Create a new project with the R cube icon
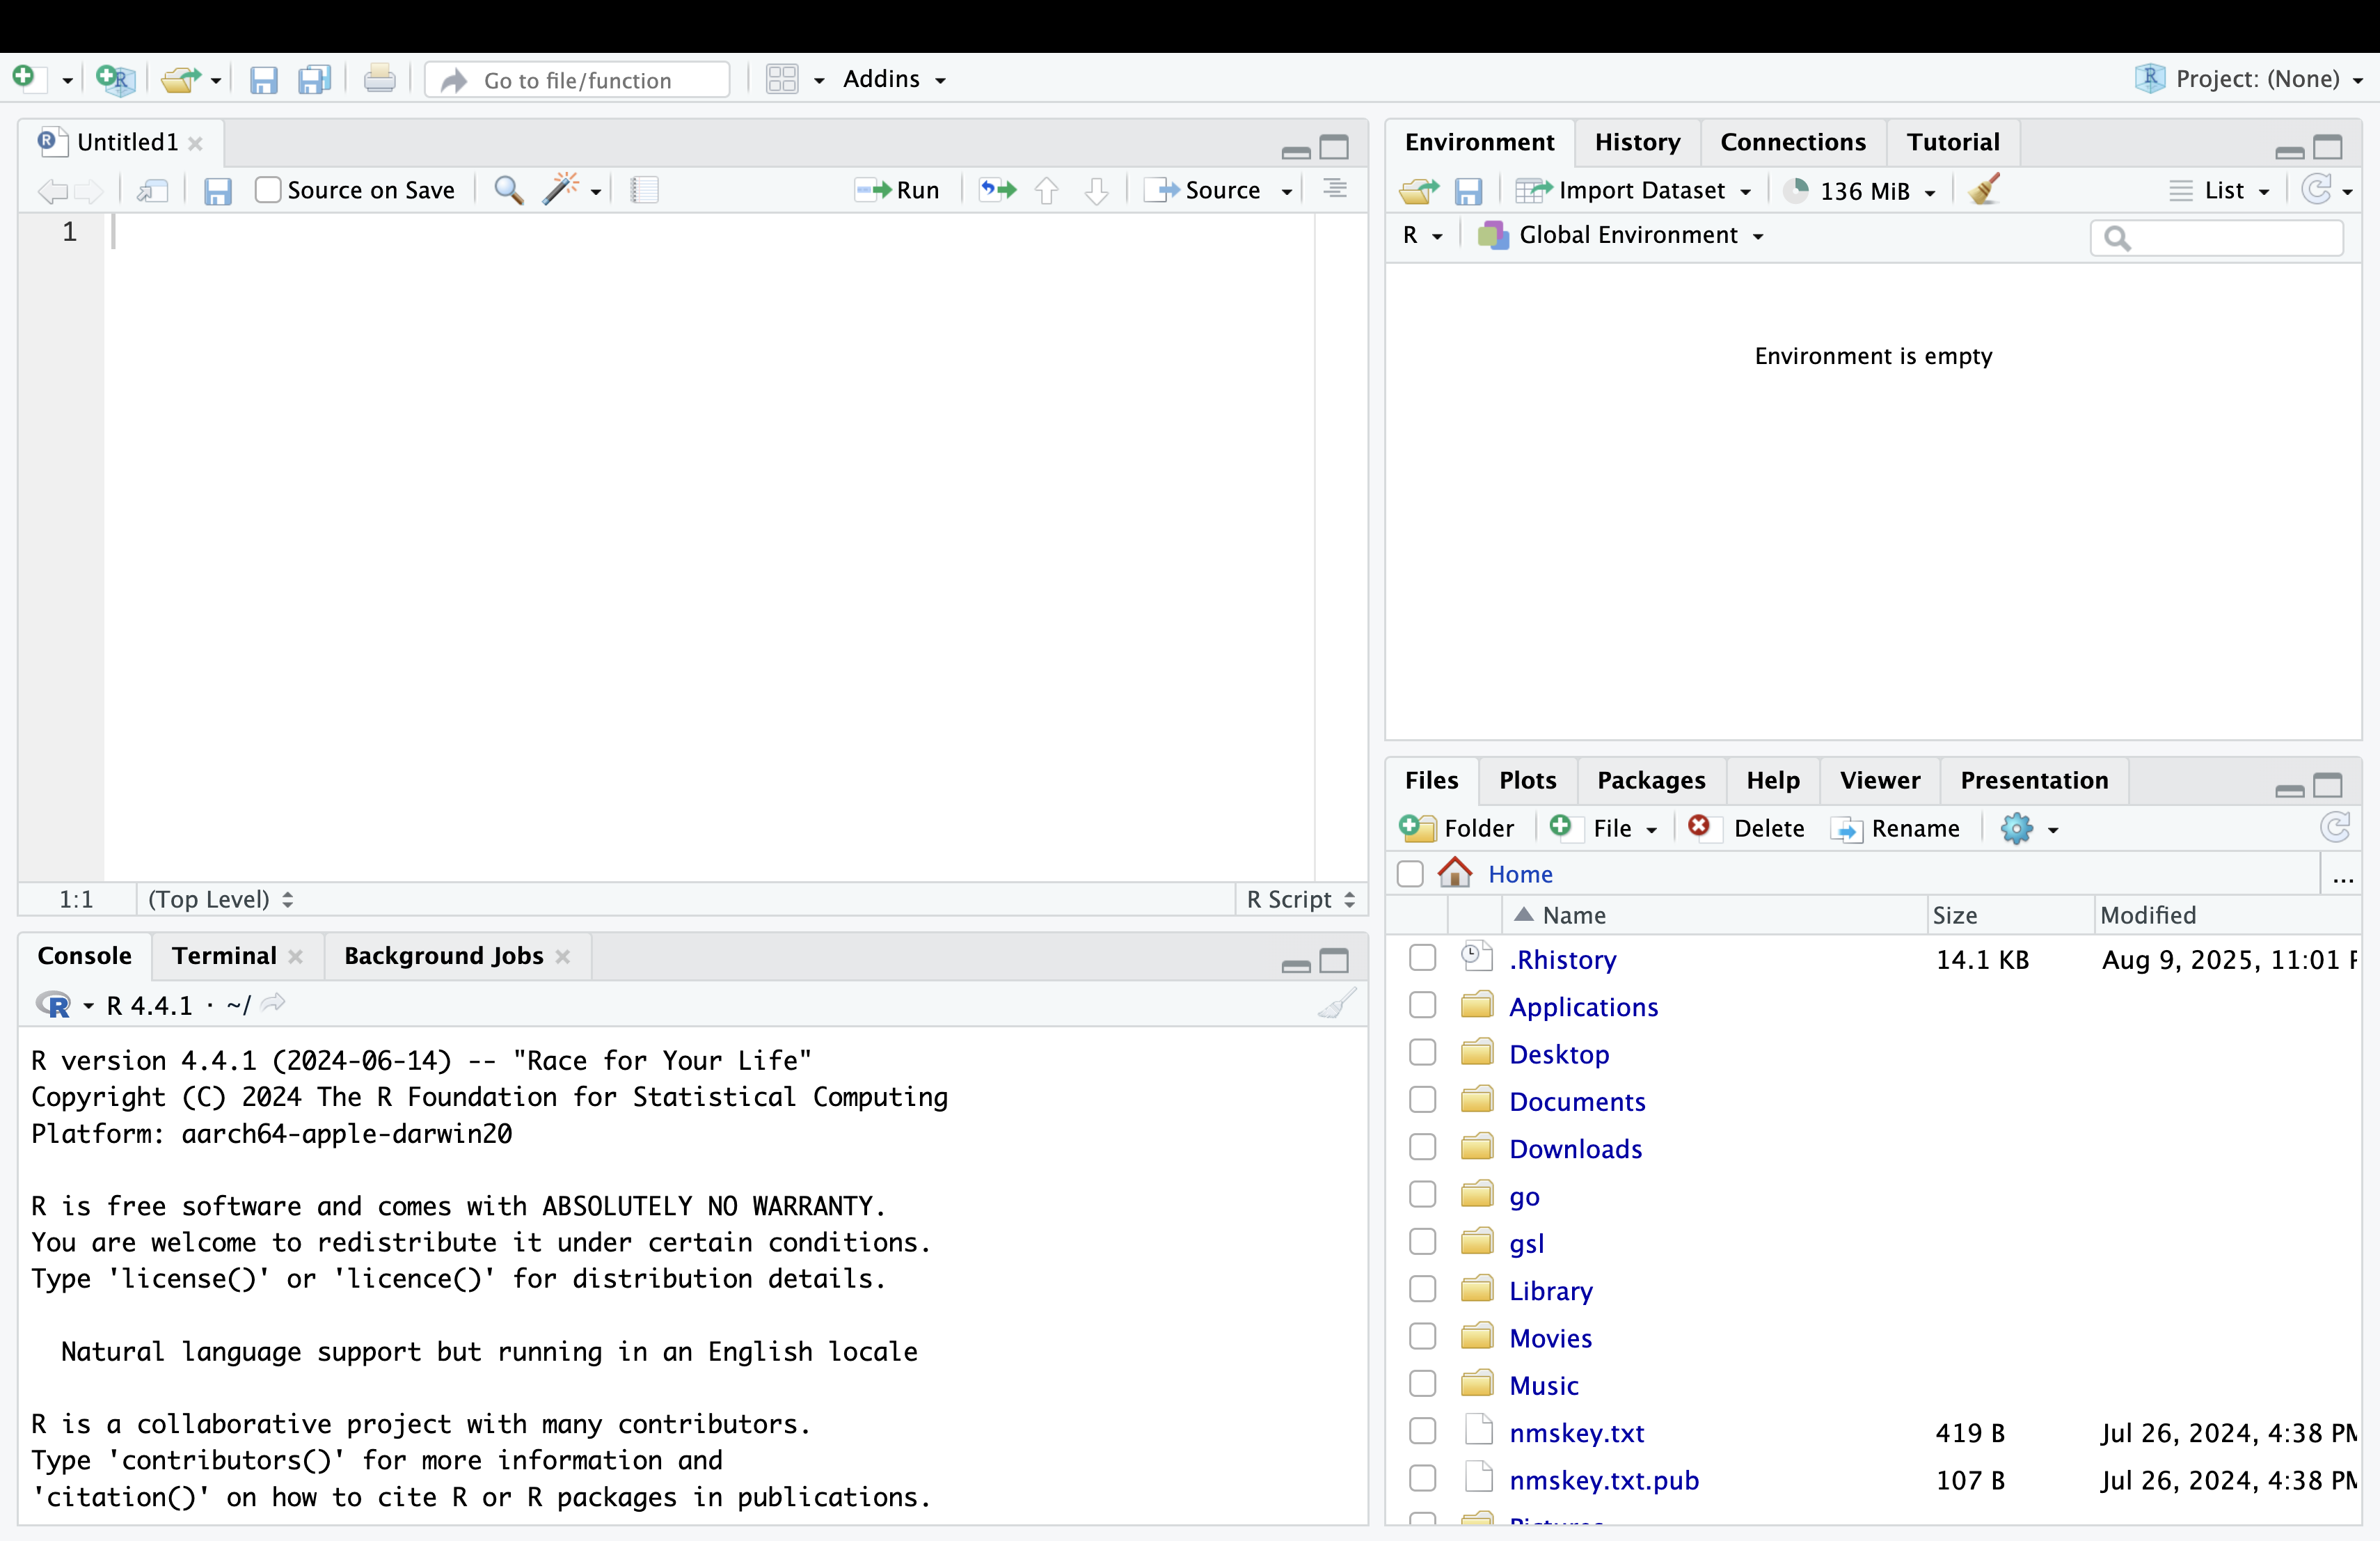The width and height of the screenshot is (2380, 1541). [x=115, y=79]
